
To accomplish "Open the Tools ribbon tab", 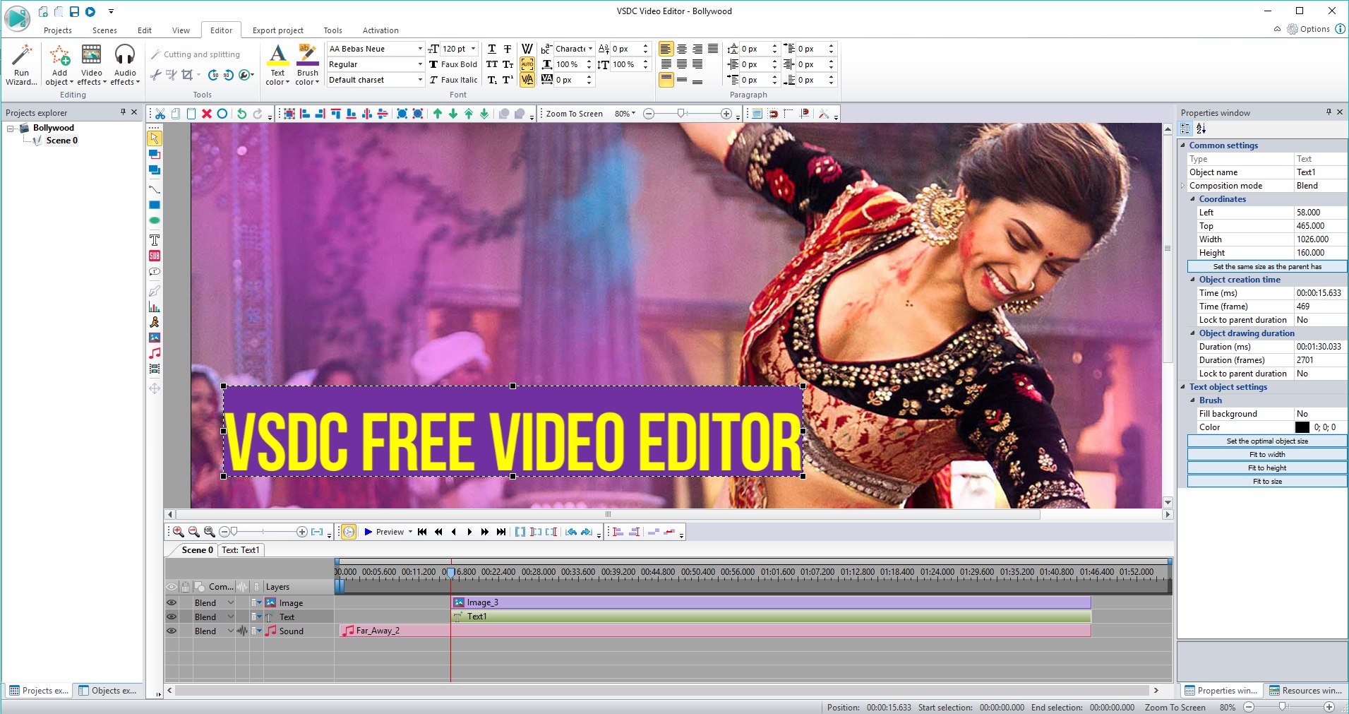I will point(332,30).
